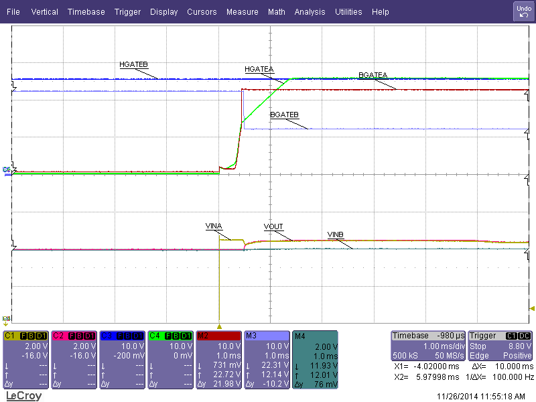Select the M4 memory trace descriptor
The image size is (536, 402).
(x=315, y=359)
